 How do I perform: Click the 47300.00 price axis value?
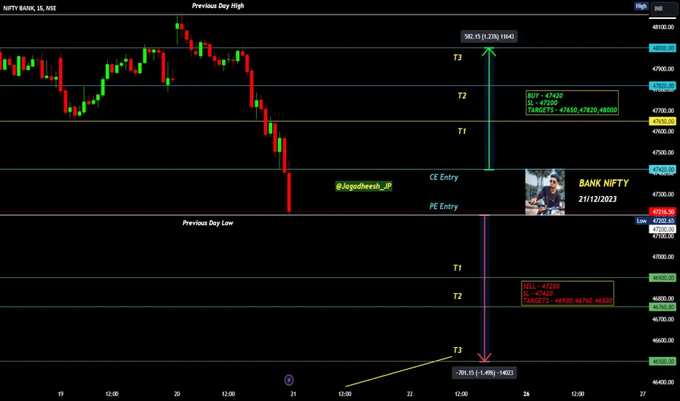(663, 194)
